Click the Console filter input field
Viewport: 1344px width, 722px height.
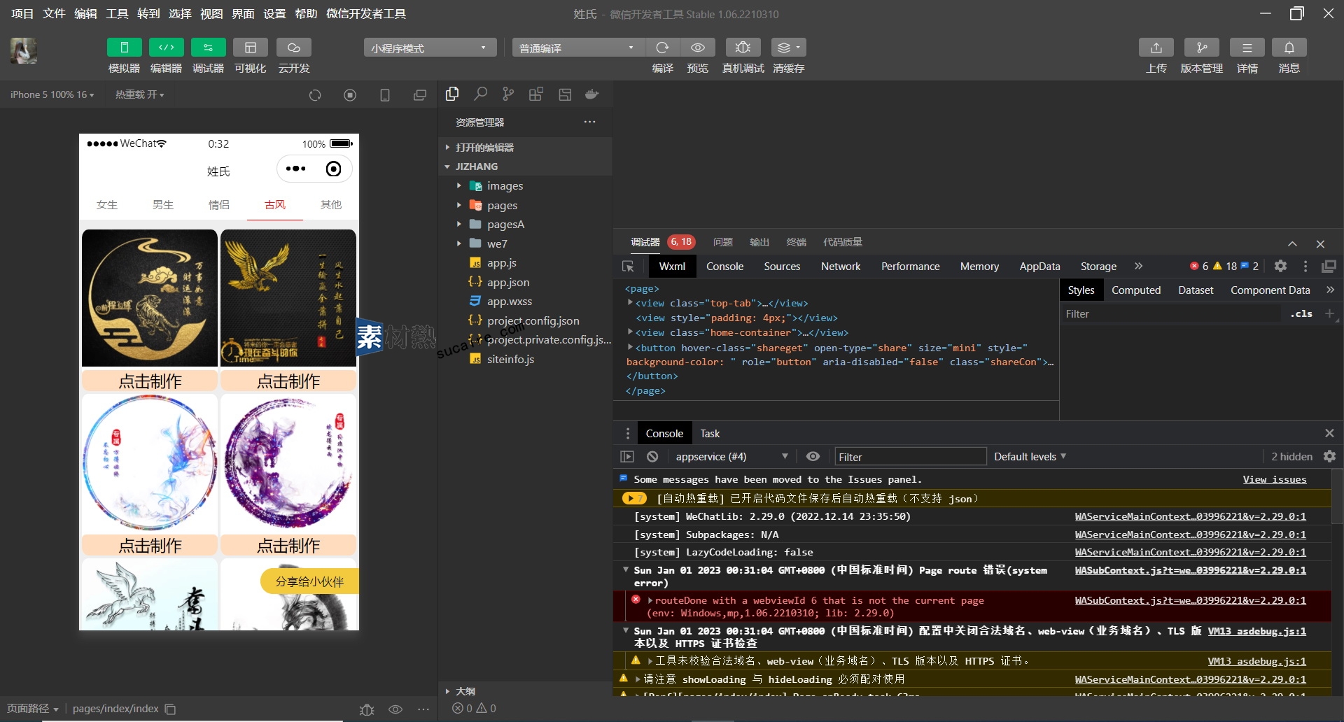point(911,457)
